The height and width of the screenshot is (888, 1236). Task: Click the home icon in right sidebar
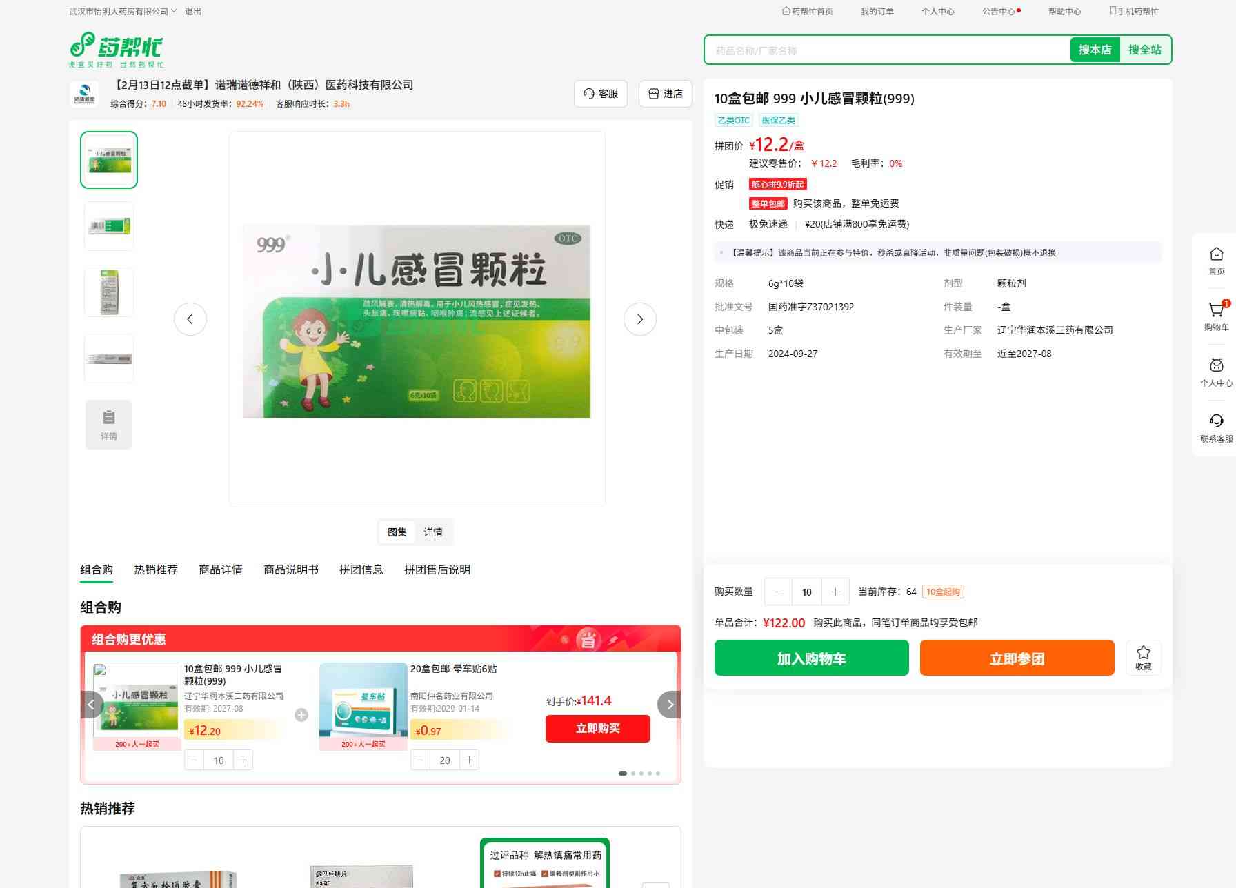click(1216, 261)
